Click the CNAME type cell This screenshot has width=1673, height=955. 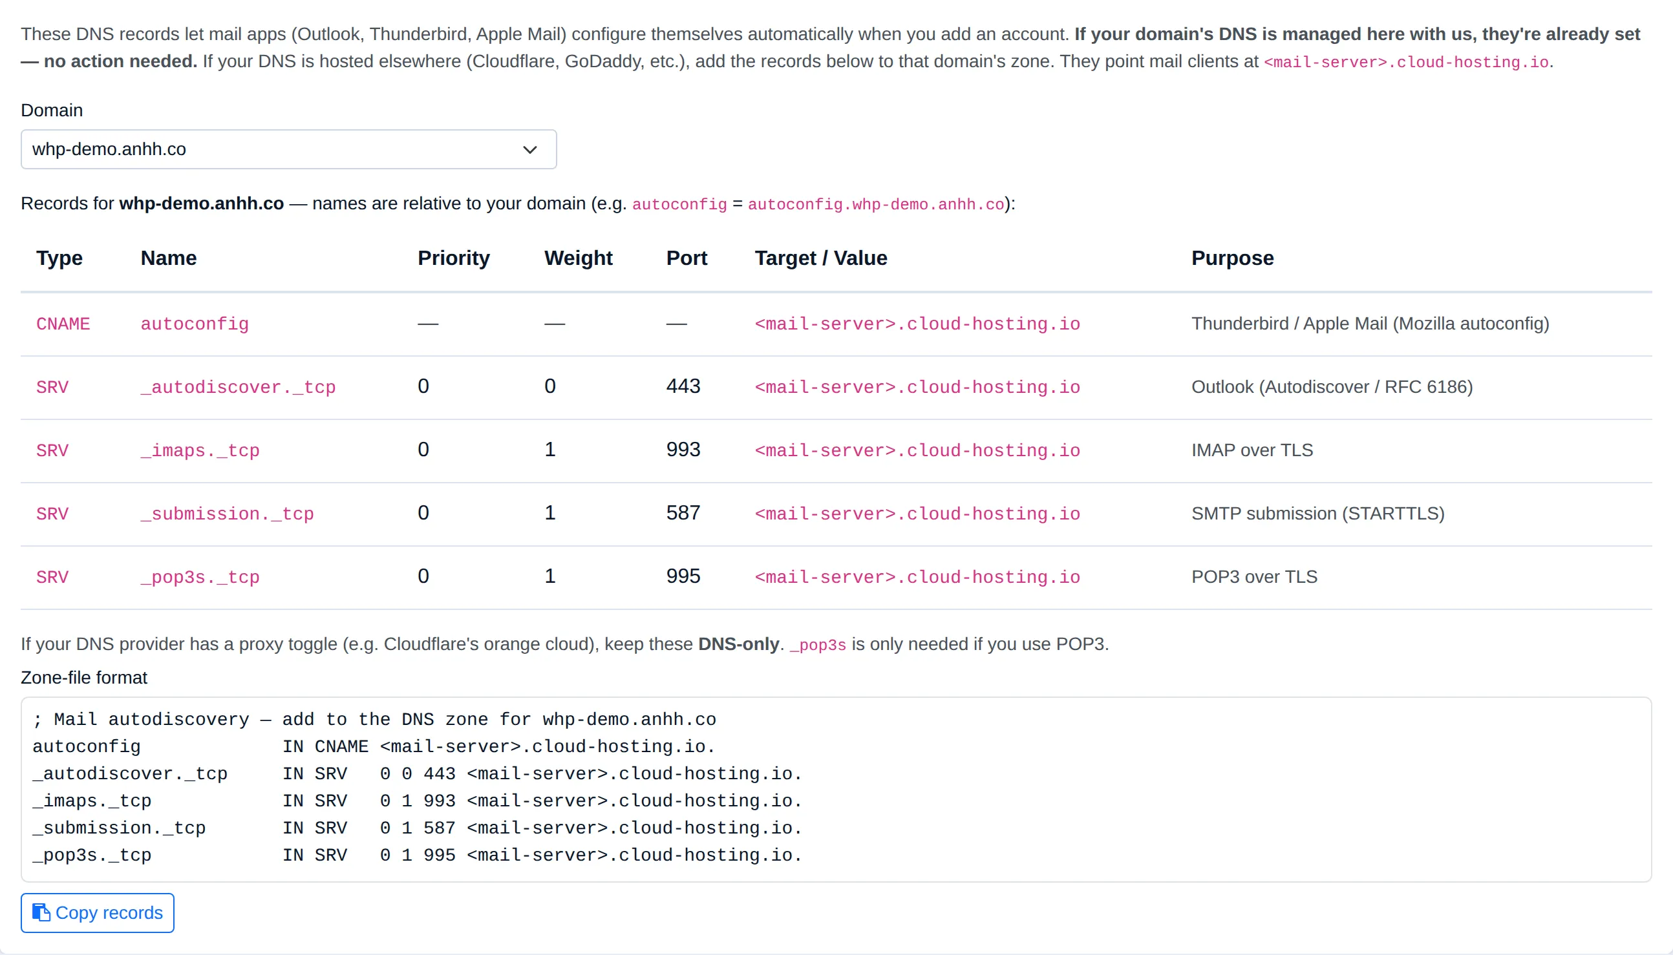point(63,324)
